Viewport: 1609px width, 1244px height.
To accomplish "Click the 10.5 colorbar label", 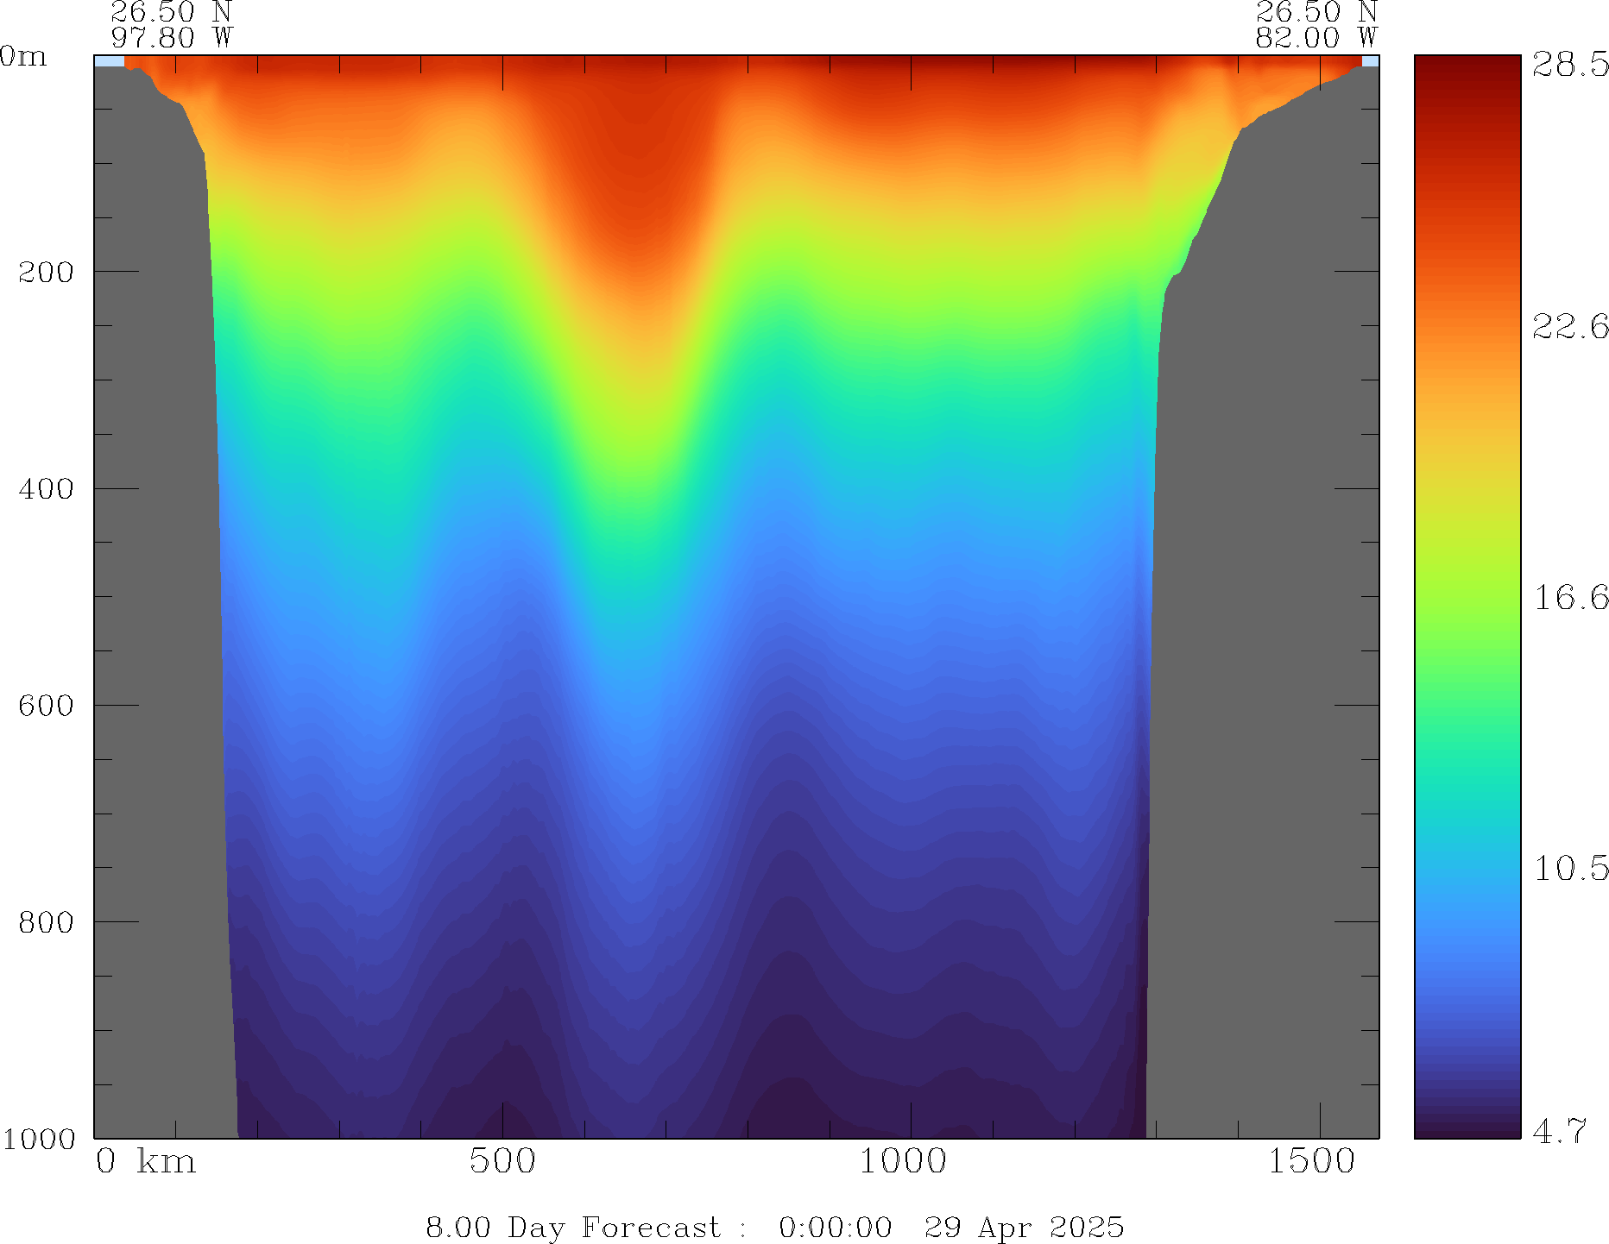I will 1569,868.
